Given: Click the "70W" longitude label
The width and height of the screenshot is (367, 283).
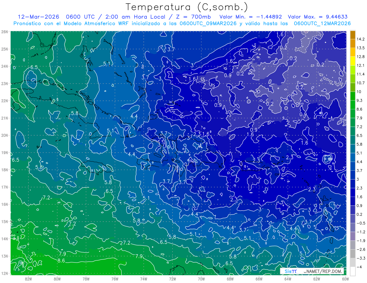Looking at the screenshot, I should 201,279.
